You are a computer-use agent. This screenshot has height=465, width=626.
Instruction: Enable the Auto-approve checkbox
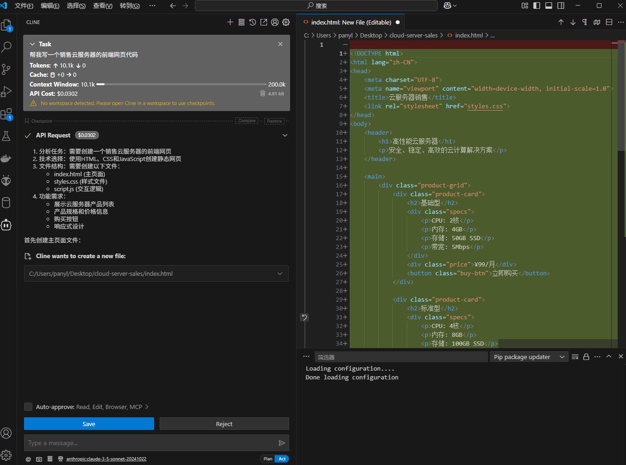point(28,407)
